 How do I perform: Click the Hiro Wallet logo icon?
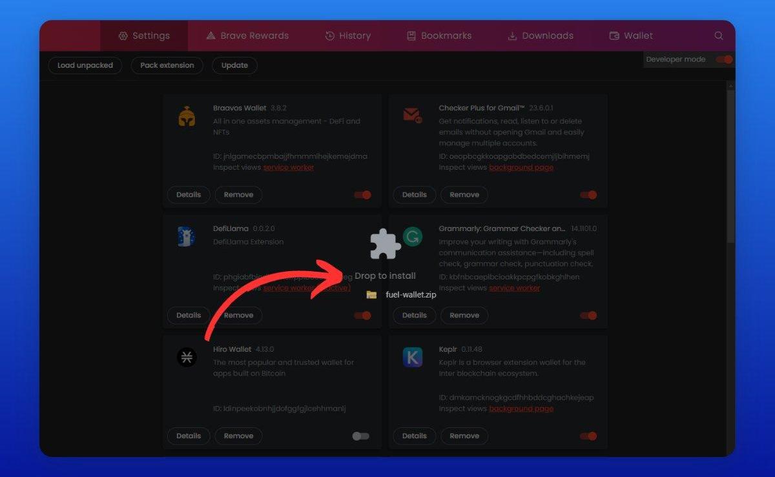click(x=187, y=357)
